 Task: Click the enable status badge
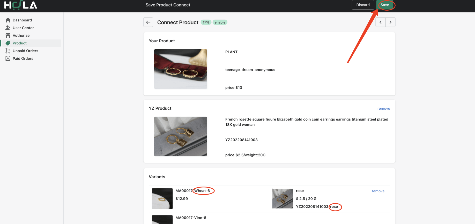220,22
